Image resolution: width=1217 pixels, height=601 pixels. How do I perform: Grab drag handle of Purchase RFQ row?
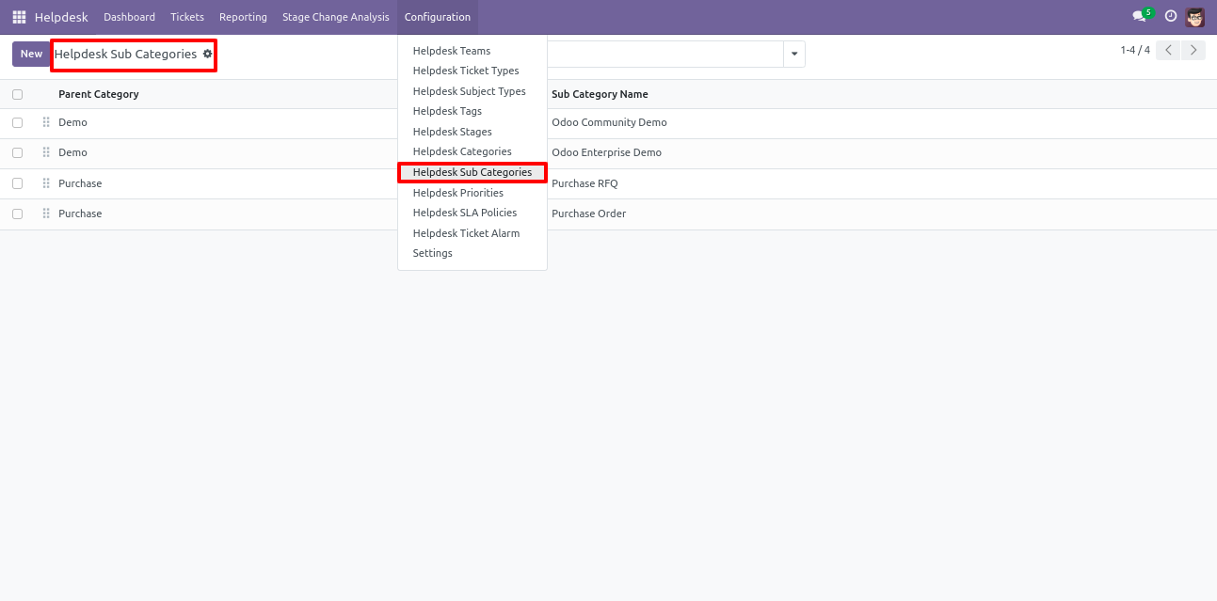46,183
